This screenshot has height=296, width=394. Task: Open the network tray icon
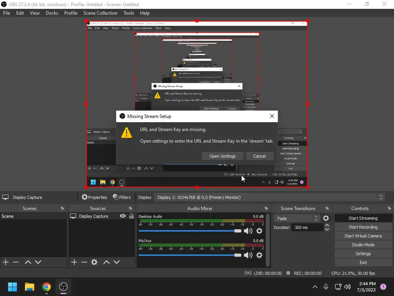pyautogui.click(x=338, y=287)
